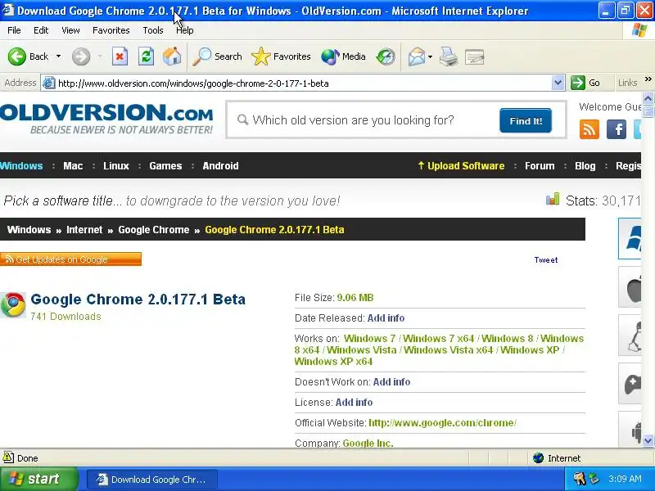Open the View menu
This screenshot has height=491, width=655.
(x=70, y=30)
